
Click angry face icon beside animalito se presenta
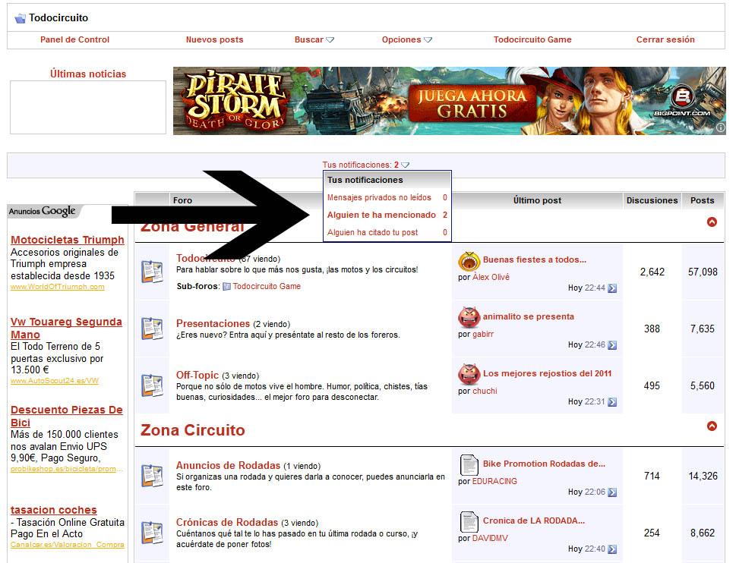pyautogui.click(x=469, y=317)
